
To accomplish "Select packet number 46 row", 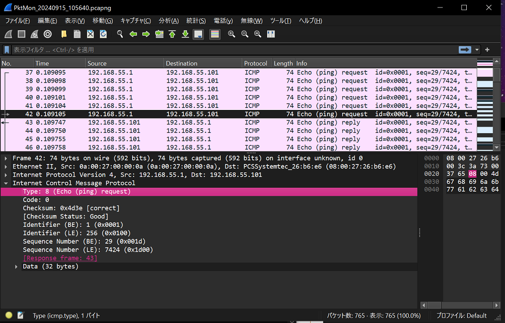I will 238,148.
